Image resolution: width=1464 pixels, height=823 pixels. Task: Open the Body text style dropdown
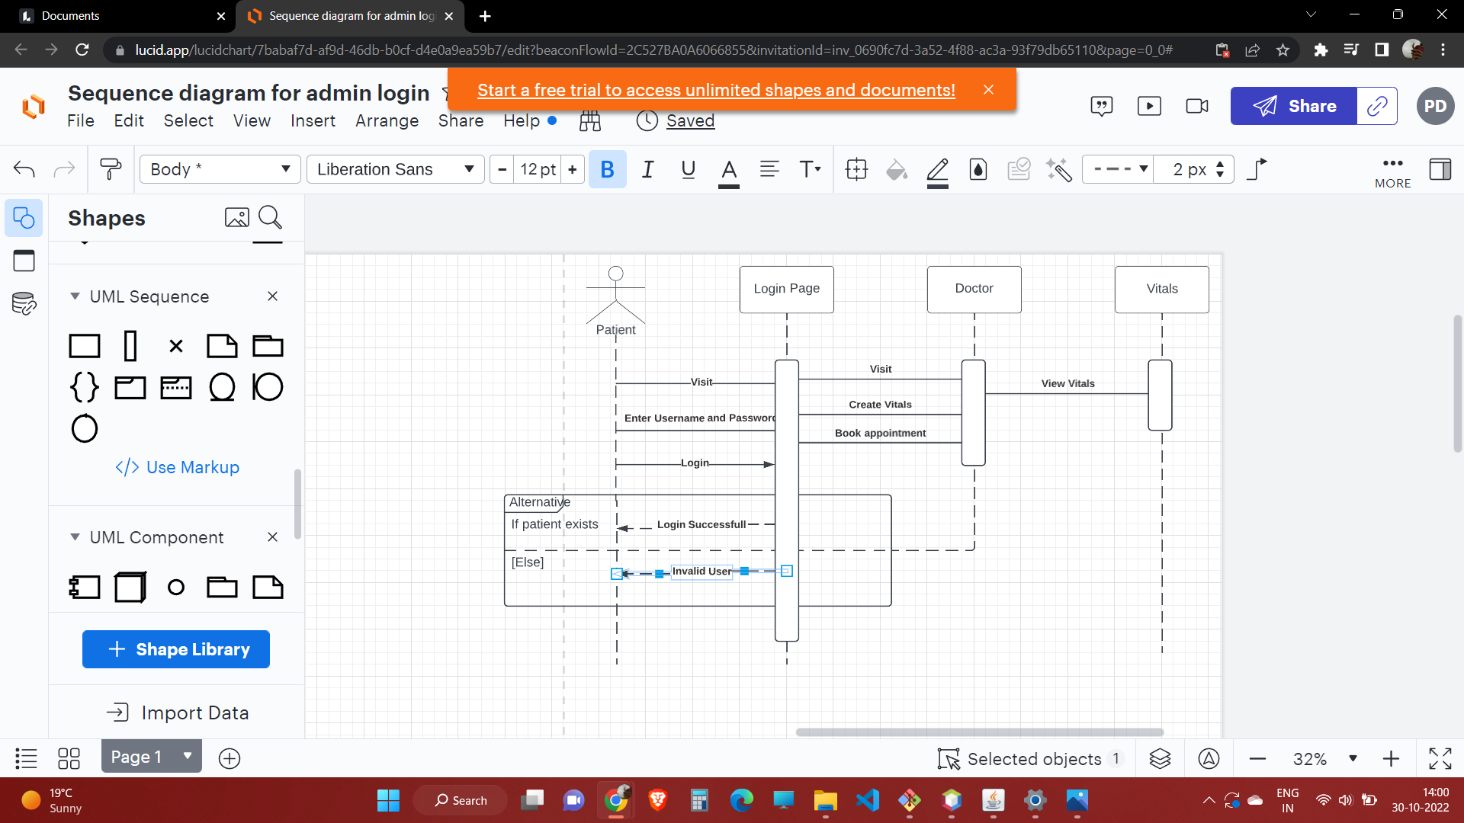click(220, 169)
